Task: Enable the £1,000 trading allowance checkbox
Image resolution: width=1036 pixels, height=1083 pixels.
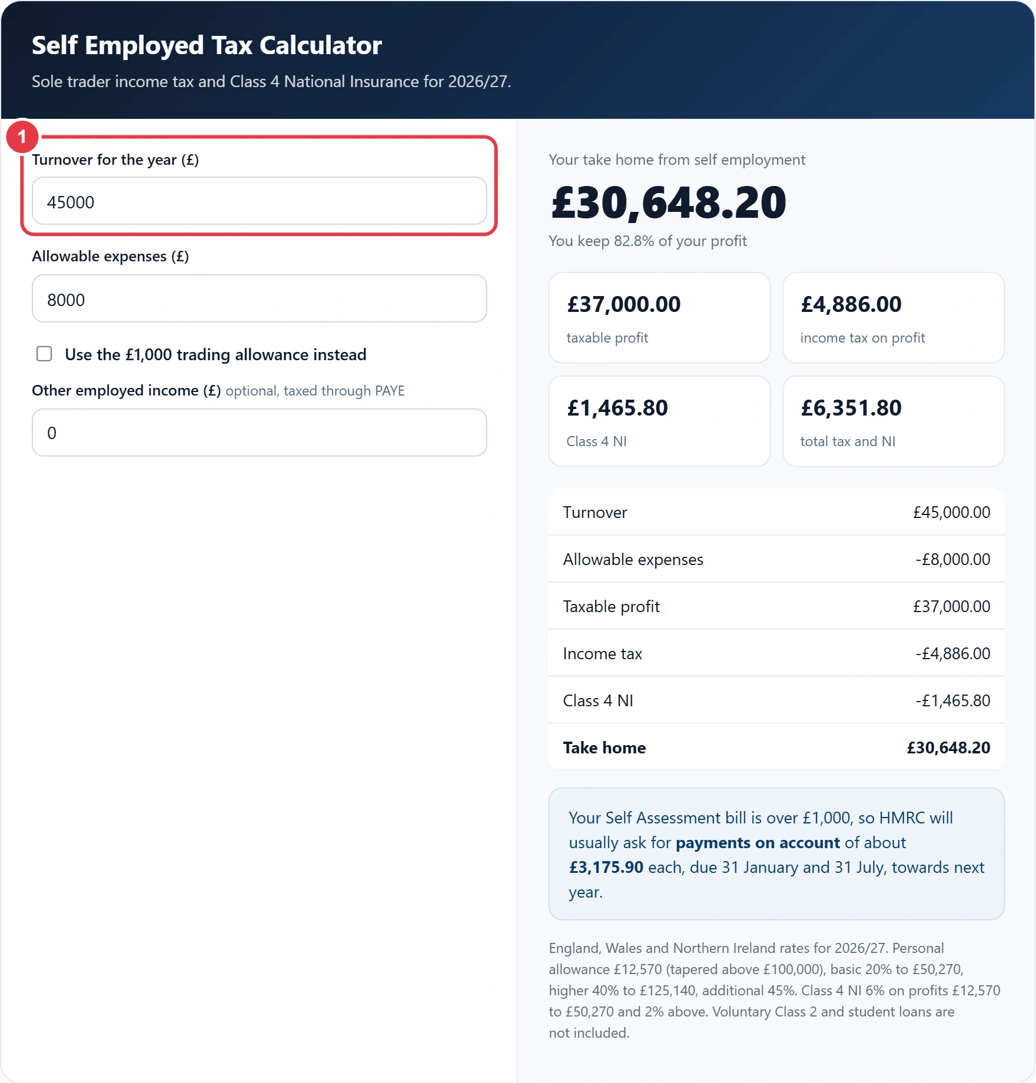Action: (x=44, y=354)
